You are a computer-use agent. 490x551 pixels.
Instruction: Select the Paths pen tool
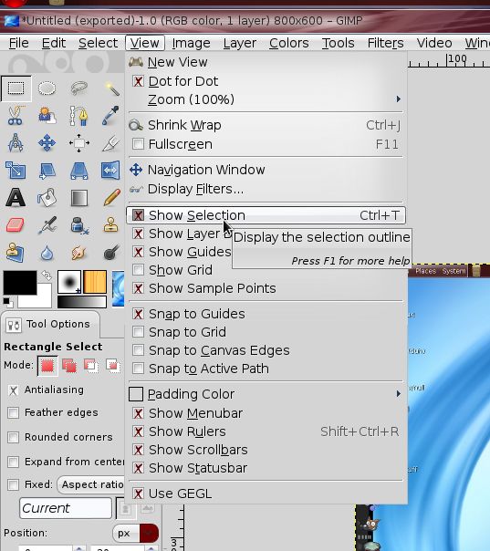coord(78,116)
